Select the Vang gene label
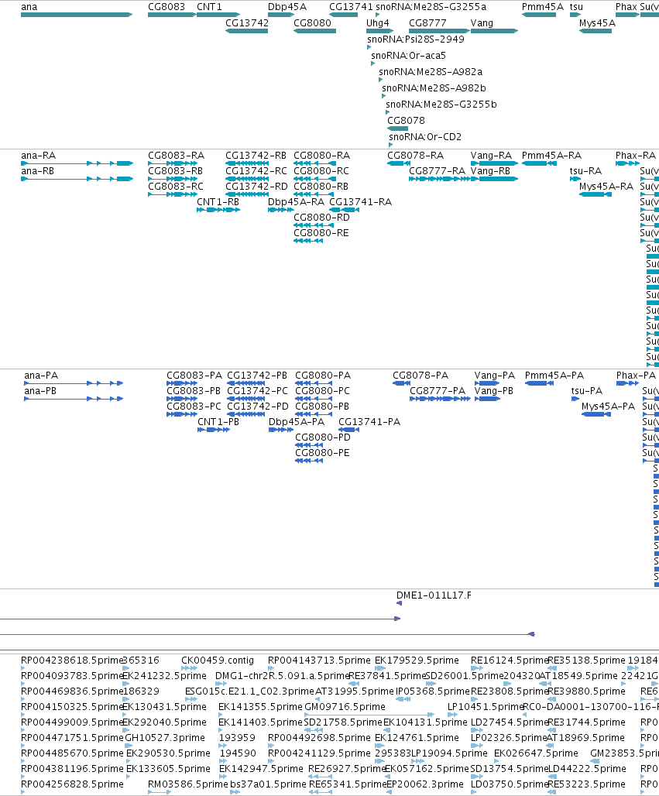This screenshot has width=659, height=796. click(482, 23)
